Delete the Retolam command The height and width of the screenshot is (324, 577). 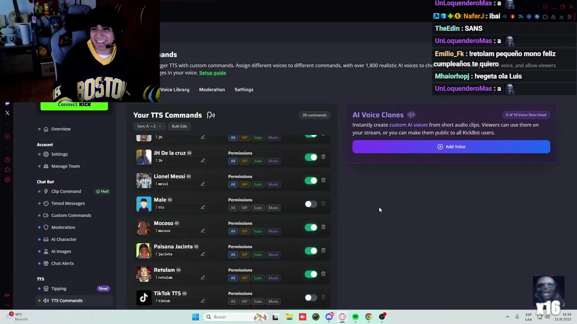pyautogui.click(x=323, y=274)
